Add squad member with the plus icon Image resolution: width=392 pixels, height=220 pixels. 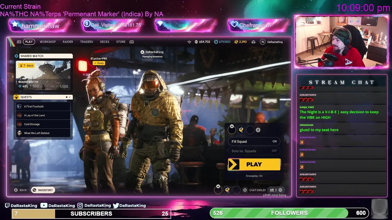(258, 130)
